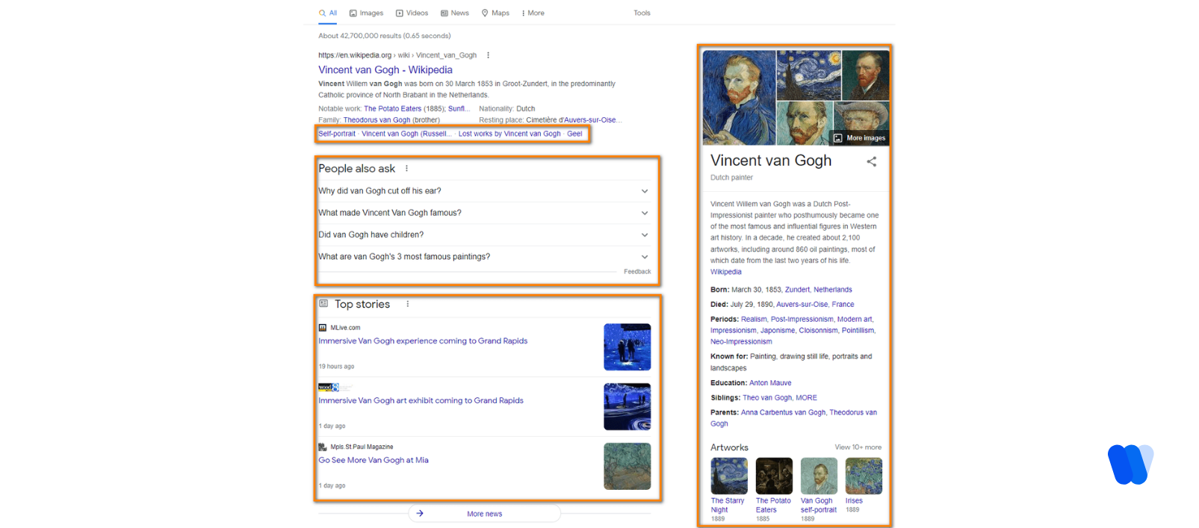Open the Theodorus van Gogh brother link
This screenshot has height=528, width=1199.
(377, 120)
